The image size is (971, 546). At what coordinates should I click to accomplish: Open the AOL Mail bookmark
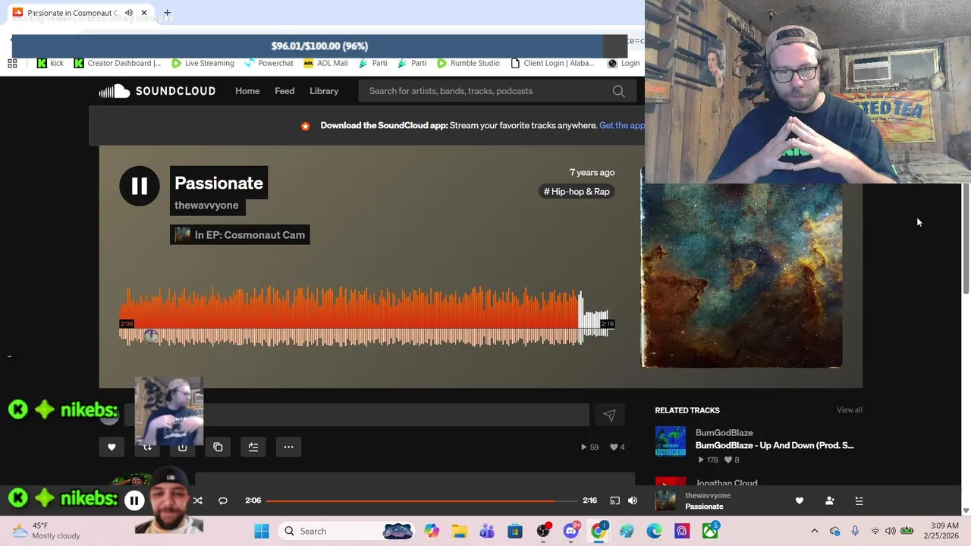pos(325,63)
